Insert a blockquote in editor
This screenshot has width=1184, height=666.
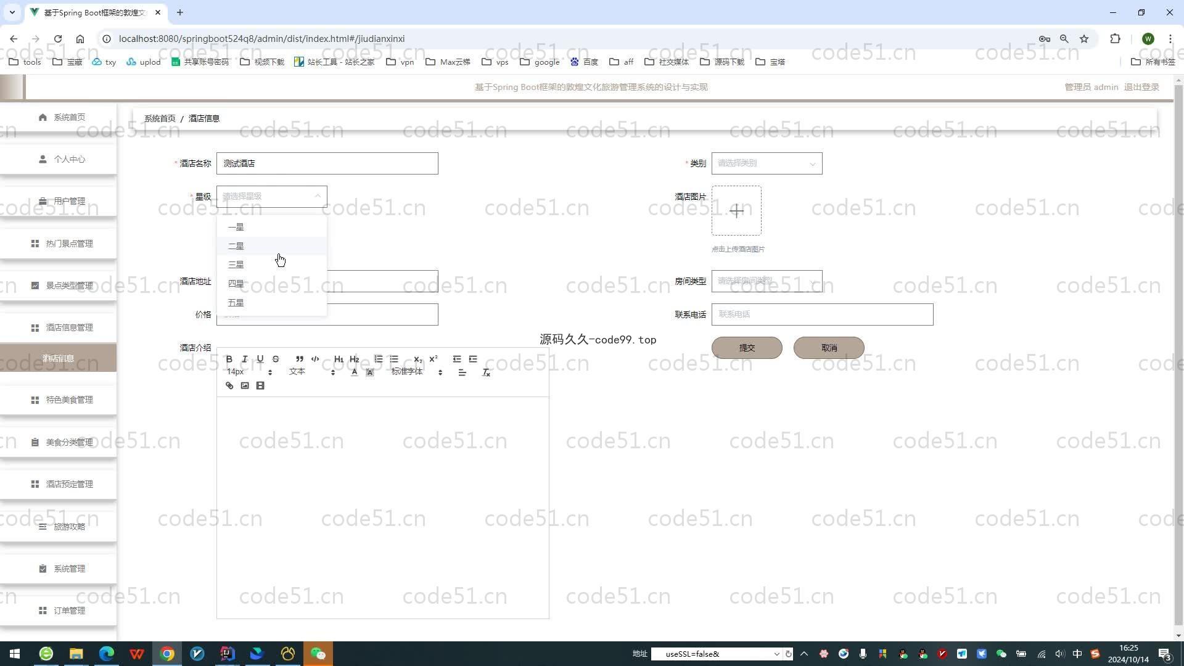pyautogui.click(x=299, y=359)
